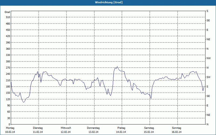Click the "Windrichtung [Grad]" chart title
This screenshot has width=216, height=135.
[109, 2]
